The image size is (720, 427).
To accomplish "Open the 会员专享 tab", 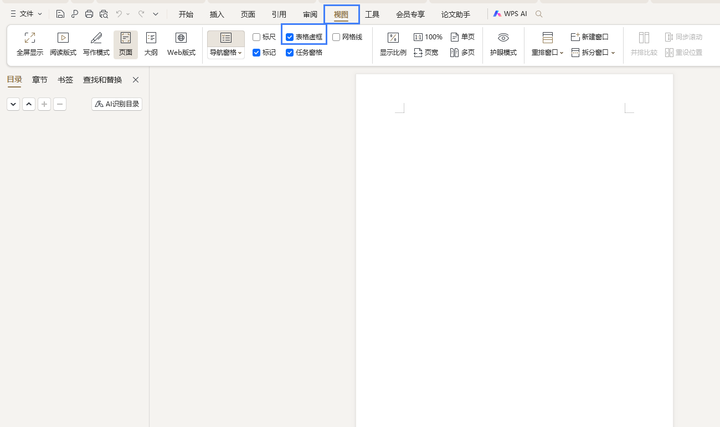I will click(410, 14).
